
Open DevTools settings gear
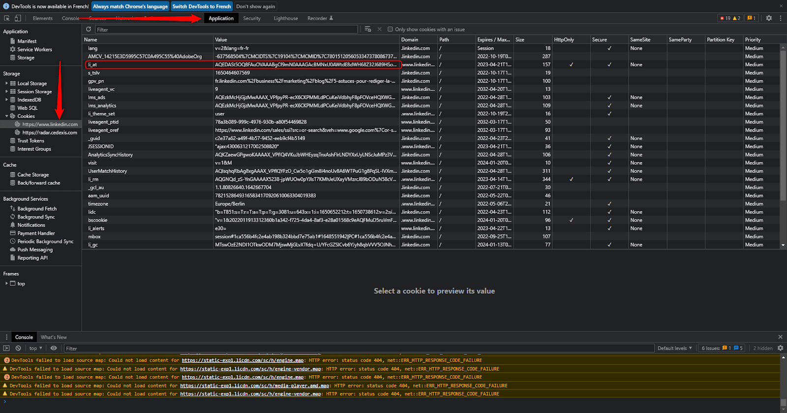[769, 18]
